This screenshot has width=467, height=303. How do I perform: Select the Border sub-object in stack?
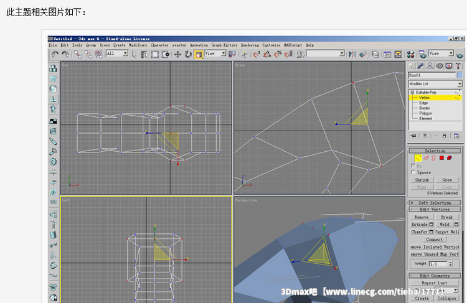pos(425,108)
